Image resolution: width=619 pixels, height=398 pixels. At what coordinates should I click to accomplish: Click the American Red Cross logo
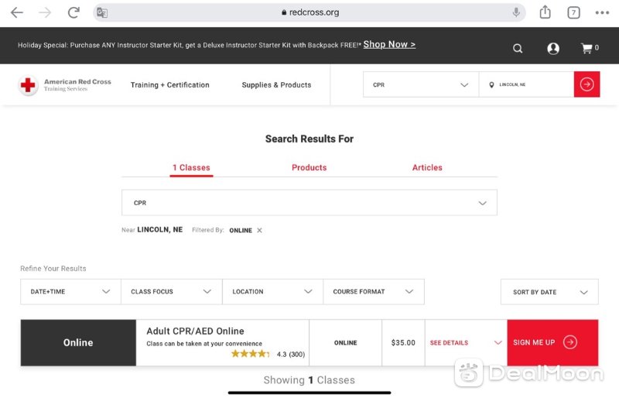pyautogui.click(x=65, y=85)
